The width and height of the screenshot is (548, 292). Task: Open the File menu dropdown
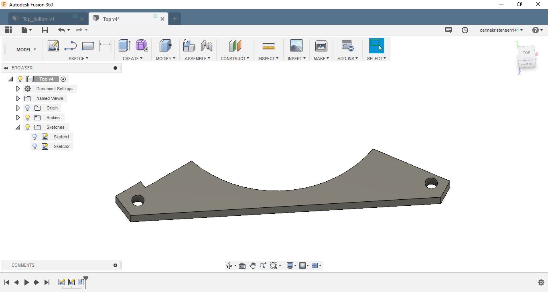26,30
